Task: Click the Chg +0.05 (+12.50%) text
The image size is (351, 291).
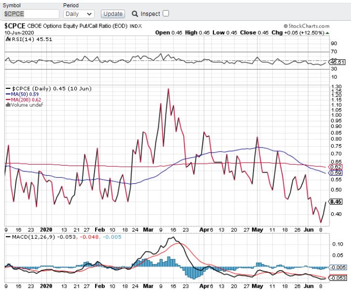Action: pyautogui.click(x=298, y=33)
